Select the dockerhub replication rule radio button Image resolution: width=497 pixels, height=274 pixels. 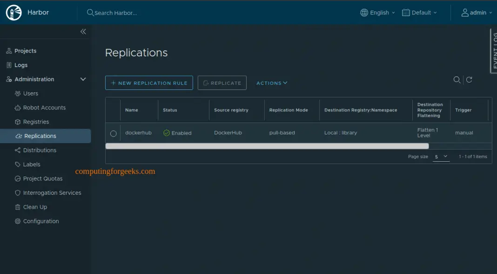[113, 133]
